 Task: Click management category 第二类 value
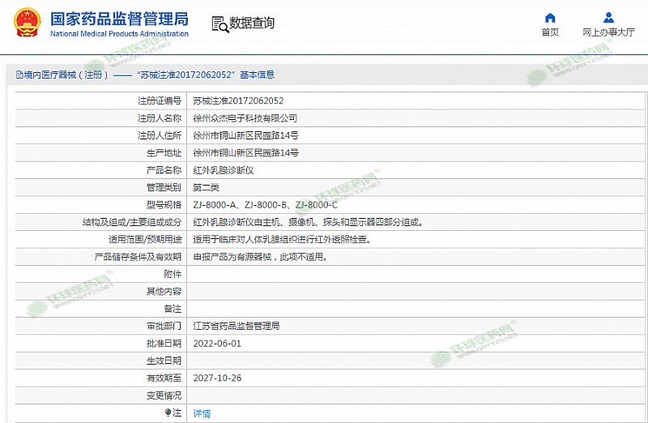[206, 187]
